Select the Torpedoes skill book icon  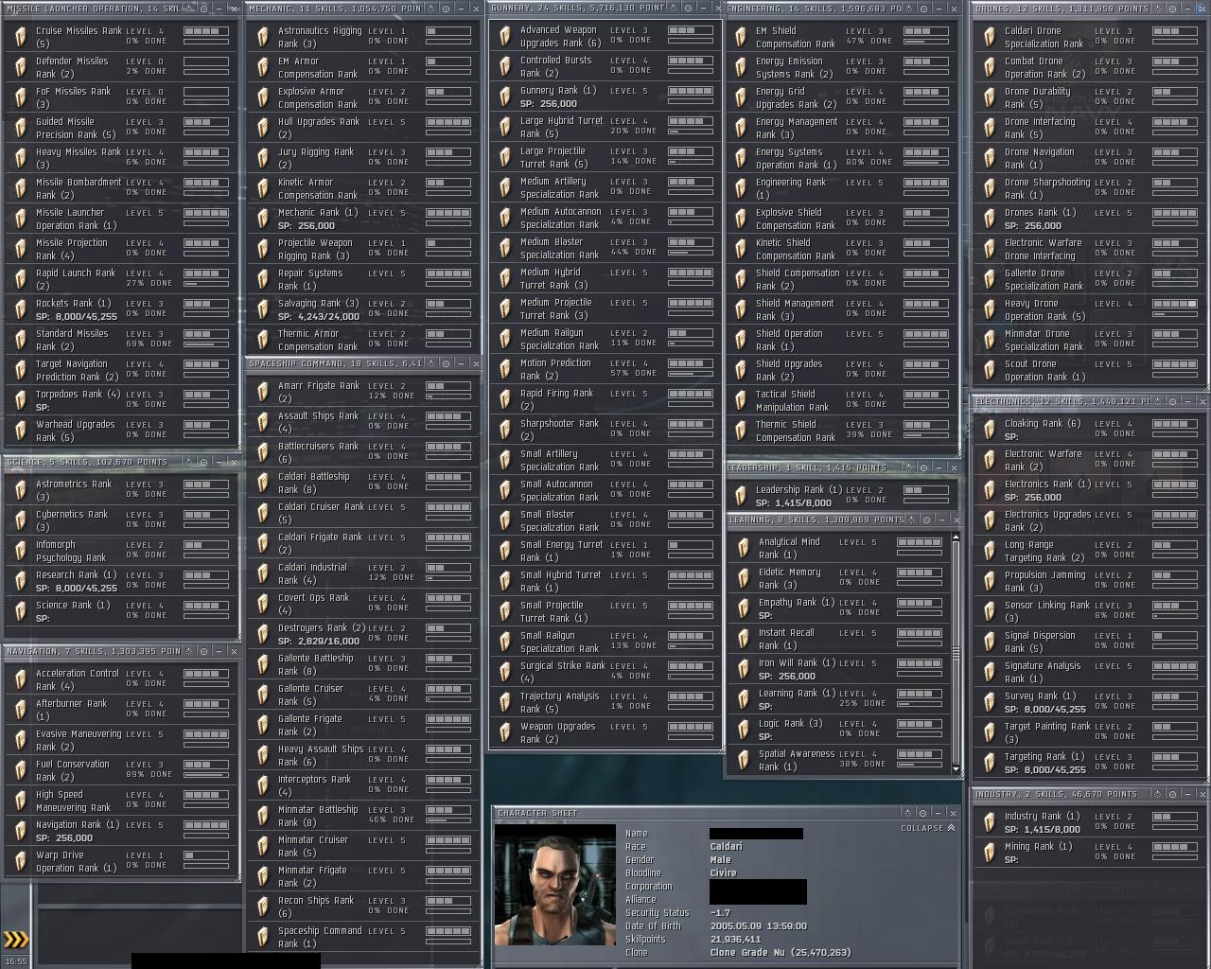21,400
